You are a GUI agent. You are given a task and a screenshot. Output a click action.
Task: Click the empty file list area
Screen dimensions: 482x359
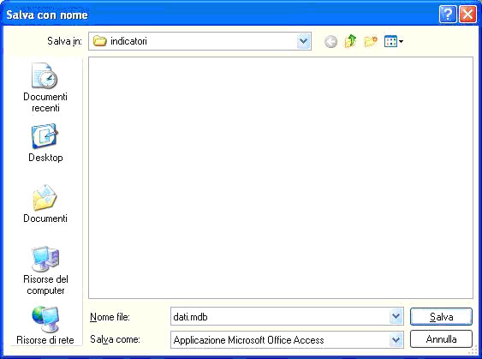[x=281, y=177]
